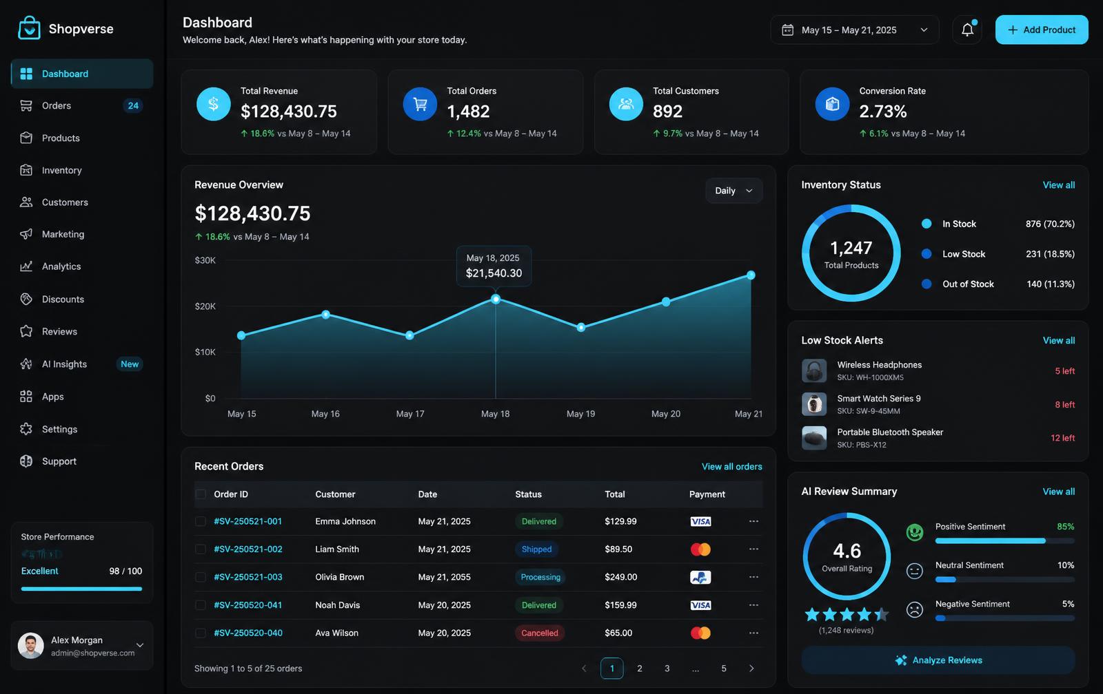Screen dimensions: 1103x694
Task: Open Discounts in the sidebar
Action: tap(82, 299)
